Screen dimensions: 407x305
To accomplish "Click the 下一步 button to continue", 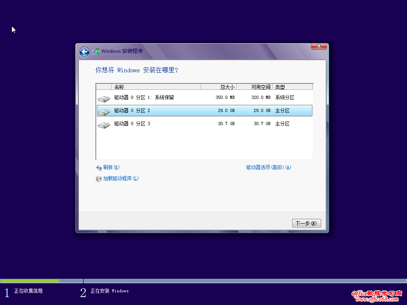I will [306, 223].
